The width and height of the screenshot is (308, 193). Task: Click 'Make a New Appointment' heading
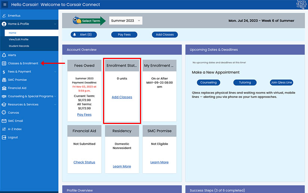[216, 72]
